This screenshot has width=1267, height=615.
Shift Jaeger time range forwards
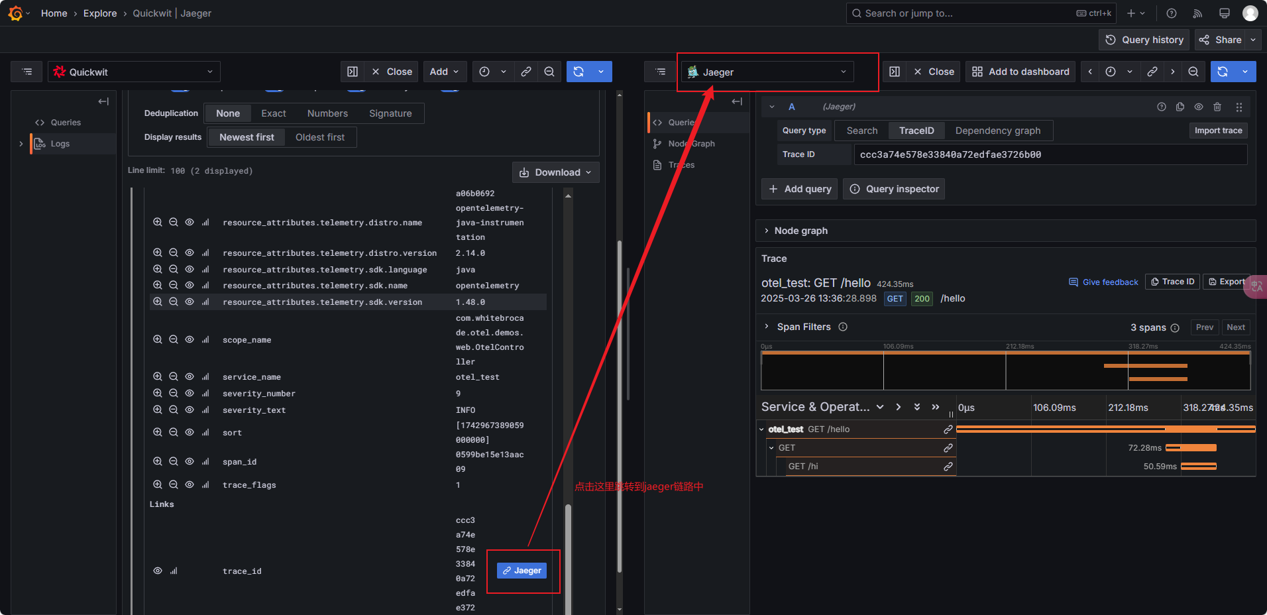coord(1173,72)
